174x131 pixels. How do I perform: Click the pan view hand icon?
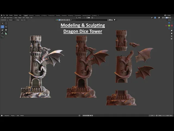coord(172,33)
